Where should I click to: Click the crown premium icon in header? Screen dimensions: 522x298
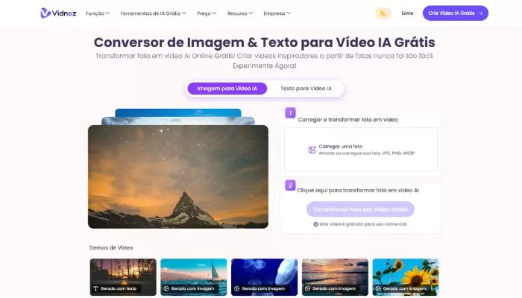[x=383, y=13]
